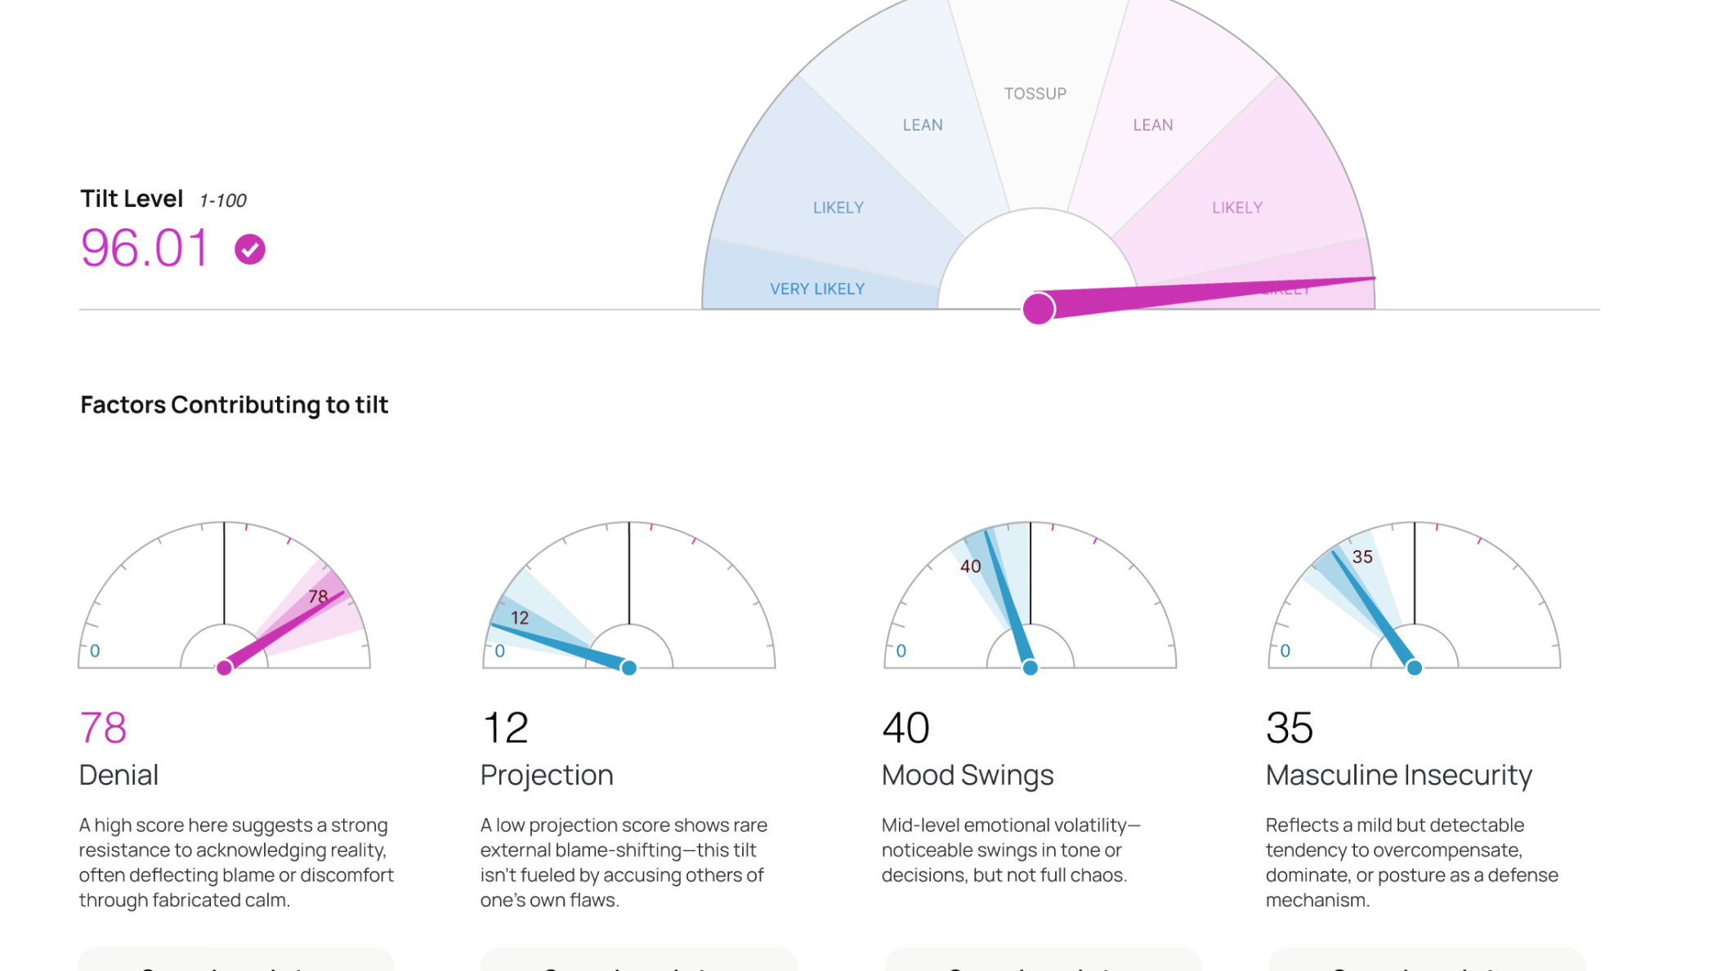Click the blue VERY LIKELY segment

[x=817, y=289]
